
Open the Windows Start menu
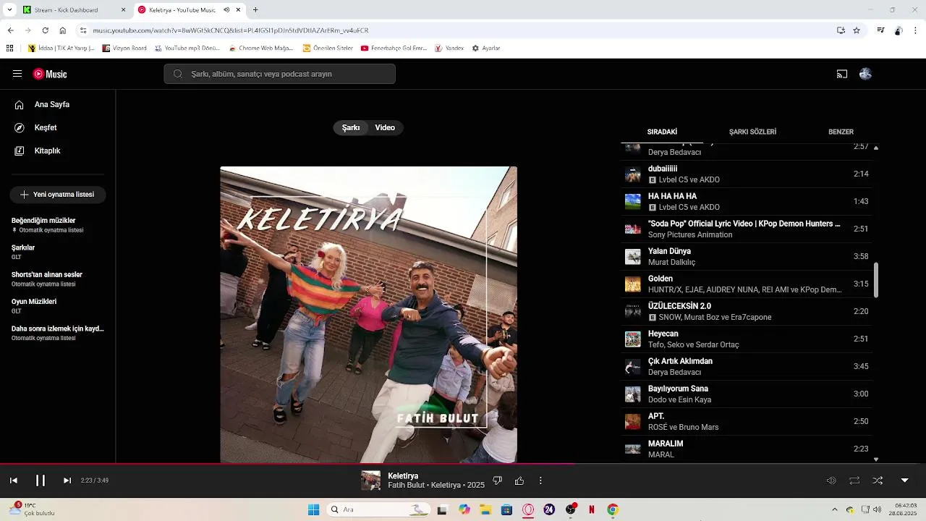(313, 509)
